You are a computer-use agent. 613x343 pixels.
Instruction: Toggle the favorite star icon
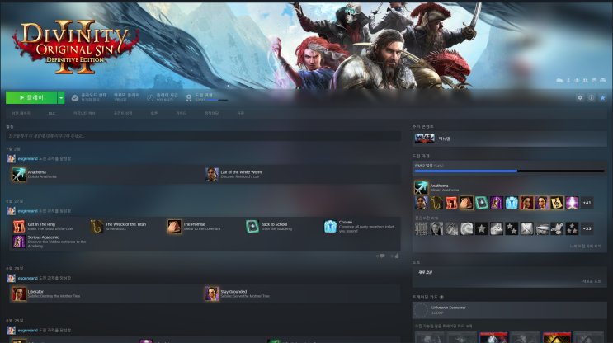pyautogui.click(x=602, y=97)
